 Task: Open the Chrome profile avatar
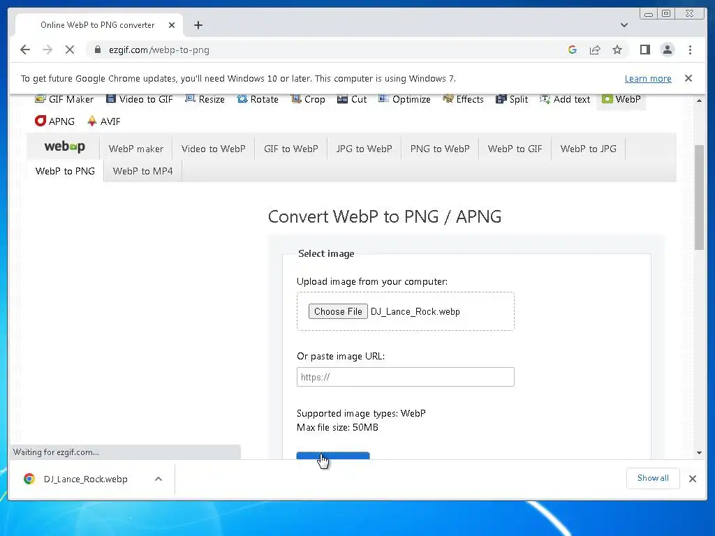pos(667,50)
